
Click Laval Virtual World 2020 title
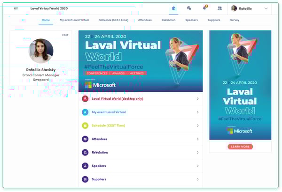[x=49, y=8]
